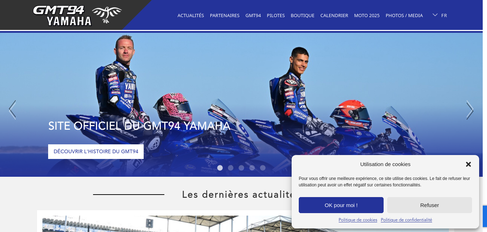Screen dimensions: 487x232
Task: Close the cookie dialog with X
Action: click(x=468, y=164)
